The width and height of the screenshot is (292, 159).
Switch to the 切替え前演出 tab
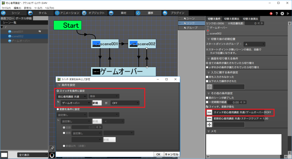pyautogui.click(x=232, y=19)
